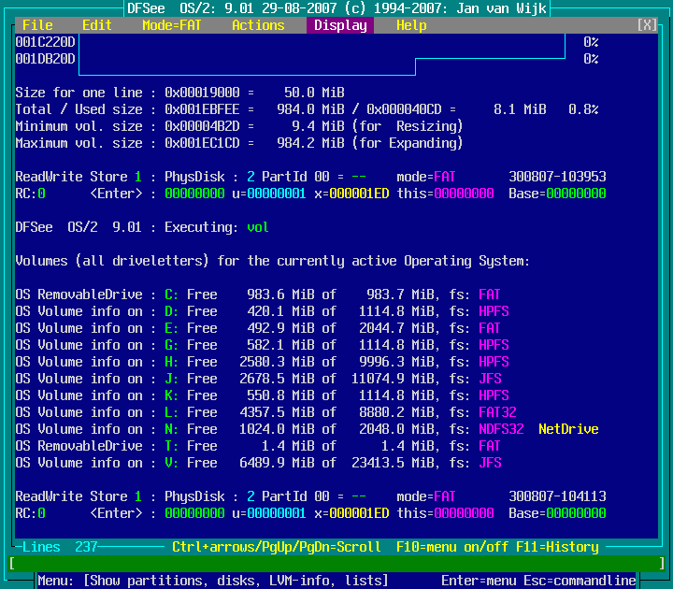Click the Ctrl+arrows/PgUp/PgDn=Scroll hint
Image resolution: width=673 pixels, height=589 pixels.
[277, 547]
